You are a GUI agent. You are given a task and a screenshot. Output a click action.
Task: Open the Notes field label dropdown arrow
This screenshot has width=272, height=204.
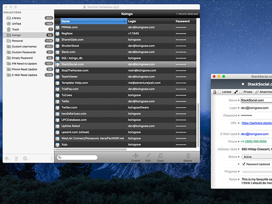[x=238, y=179]
